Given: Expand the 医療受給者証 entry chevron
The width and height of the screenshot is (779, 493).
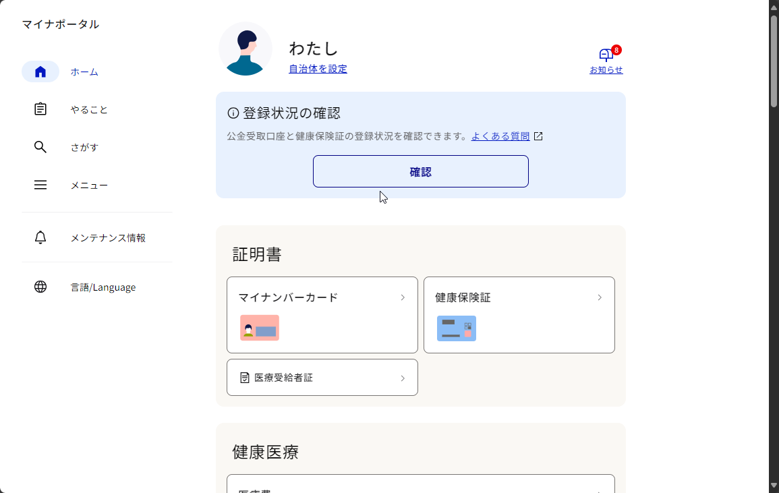Looking at the screenshot, I should (x=403, y=377).
